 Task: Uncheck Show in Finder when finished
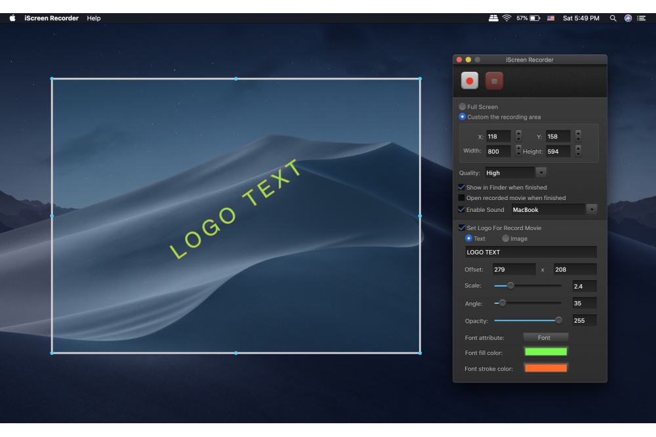[461, 187]
